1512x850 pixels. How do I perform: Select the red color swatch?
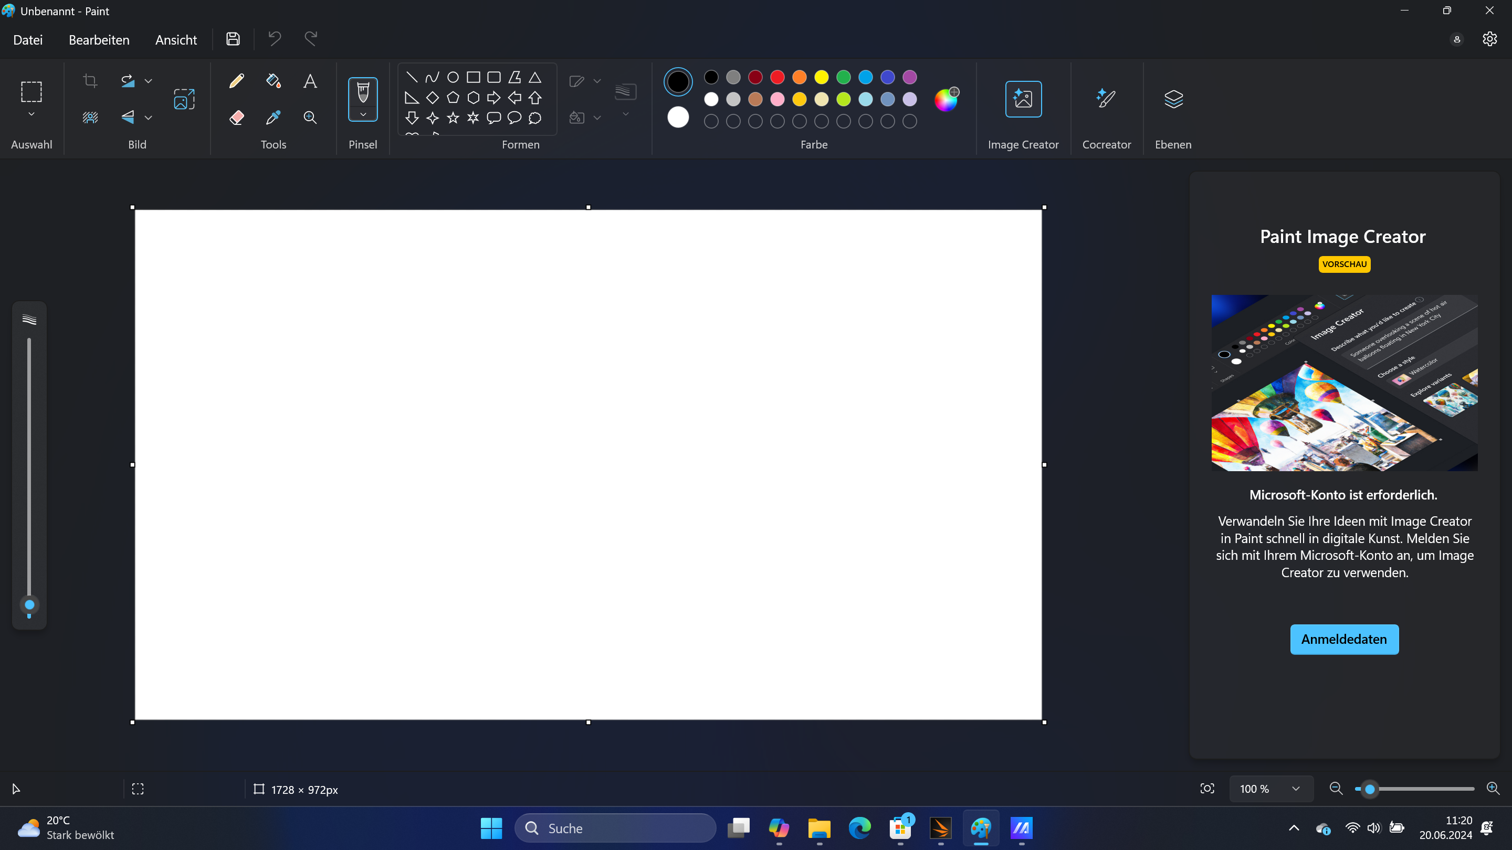point(776,77)
